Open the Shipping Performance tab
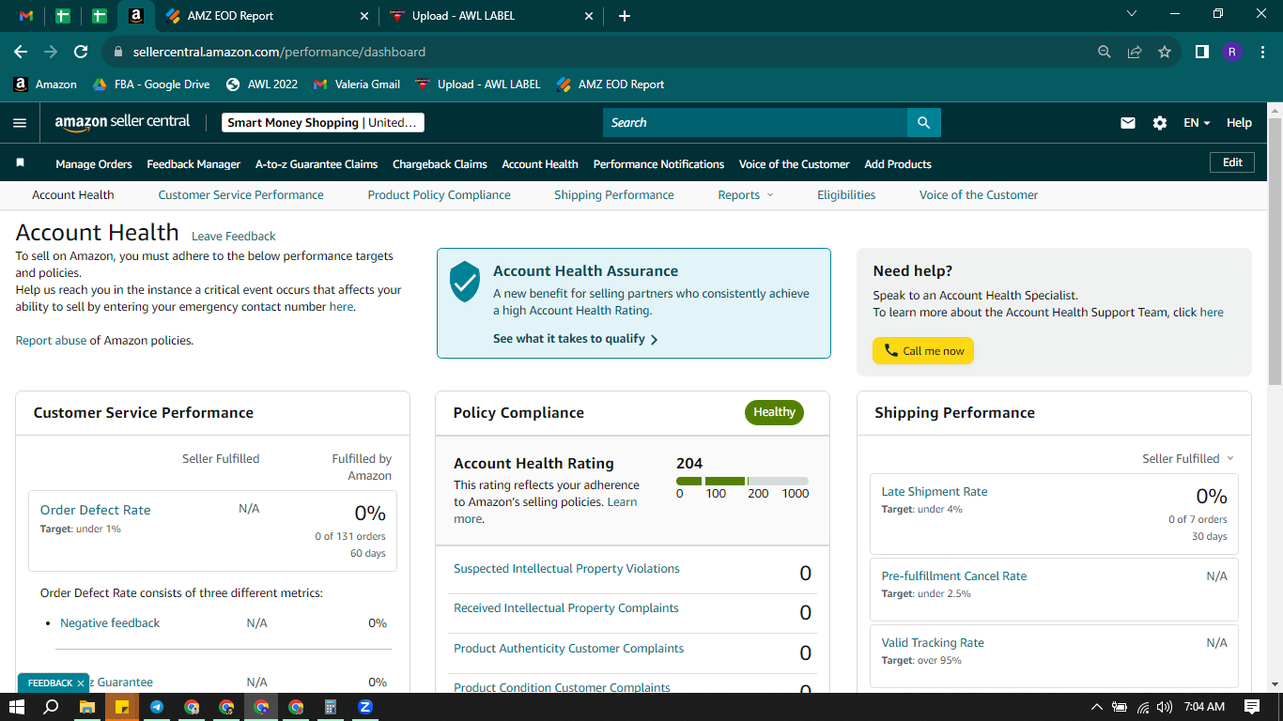The width and height of the screenshot is (1283, 721). click(x=614, y=195)
